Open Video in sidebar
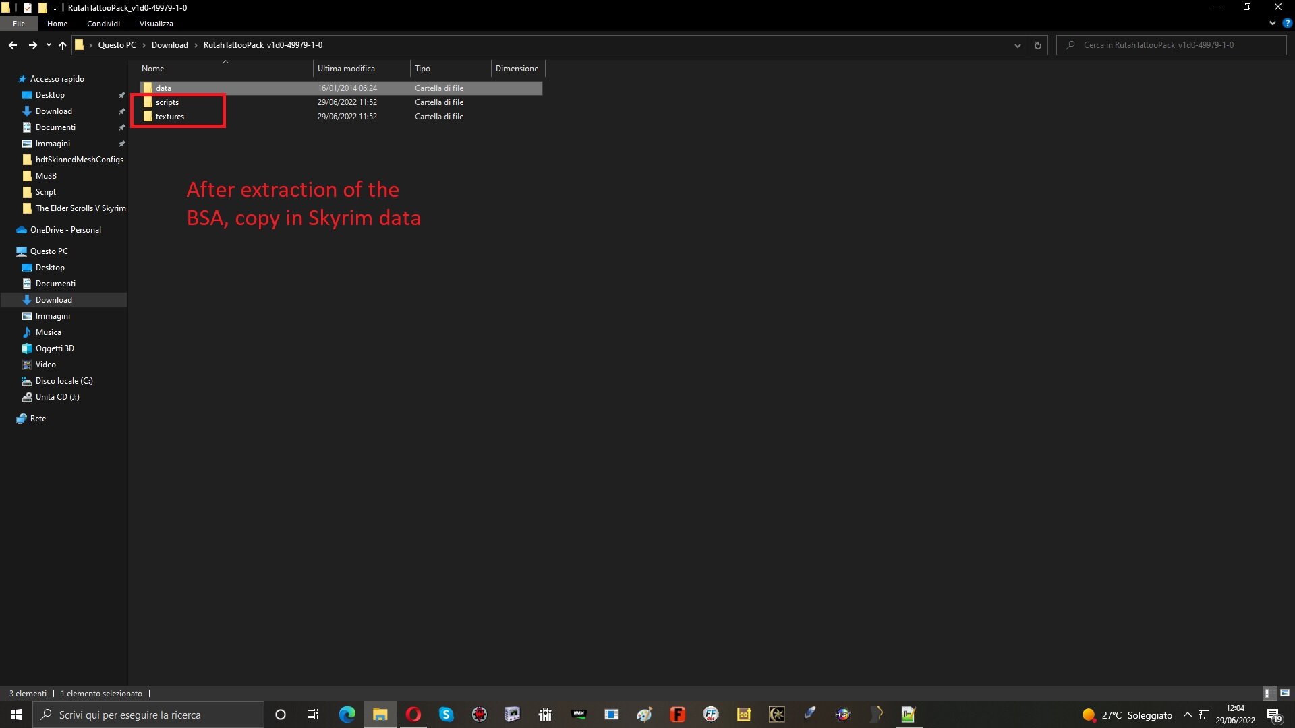This screenshot has height=728, width=1295. pos(45,365)
